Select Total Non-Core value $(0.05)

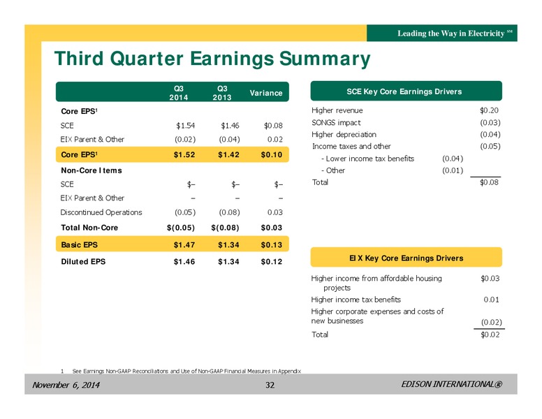181,228
